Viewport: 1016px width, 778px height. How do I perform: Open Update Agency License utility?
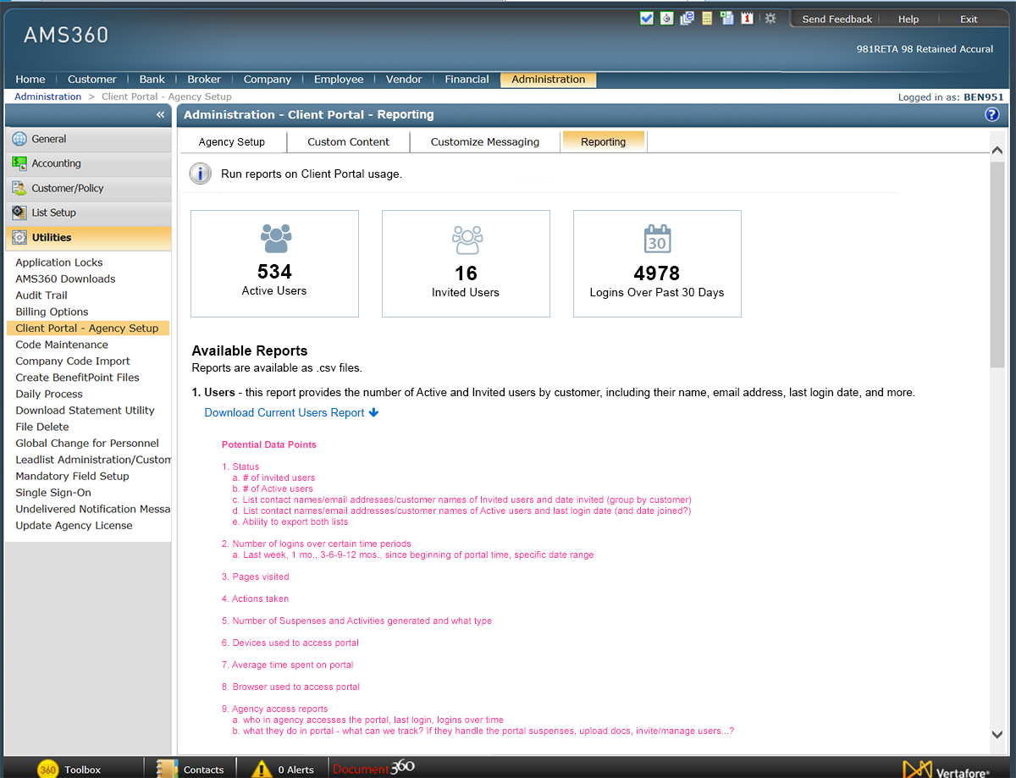74,526
